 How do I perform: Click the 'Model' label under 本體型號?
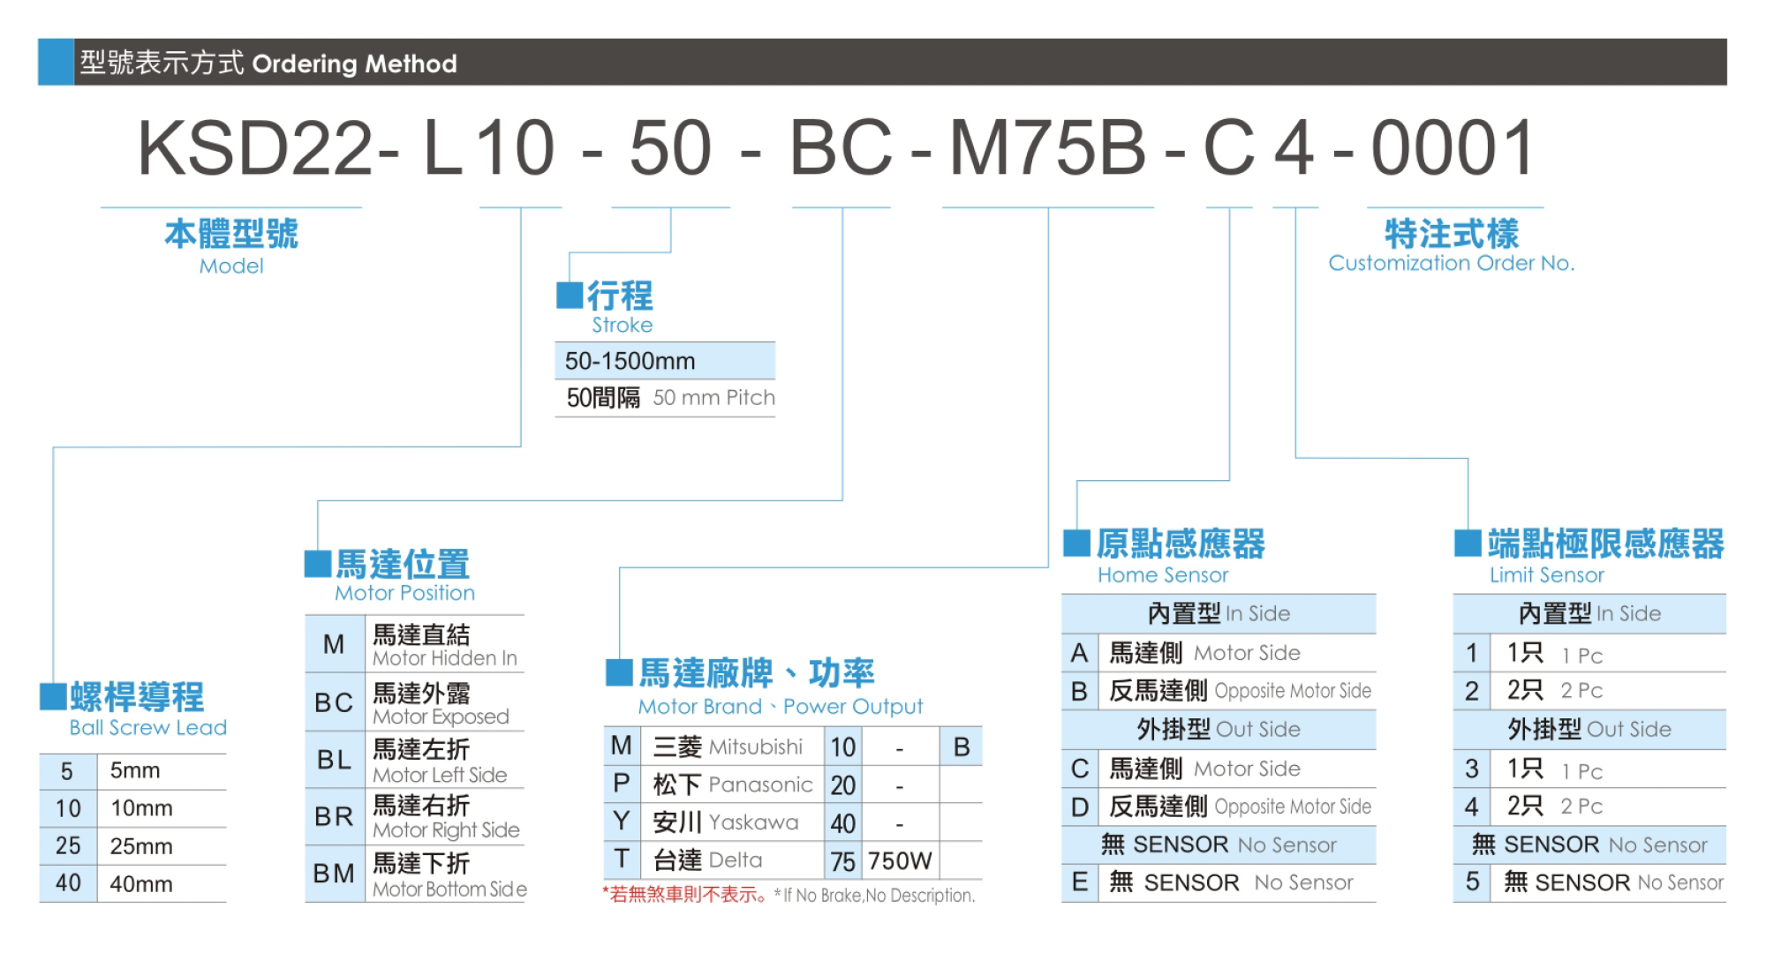tap(231, 266)
